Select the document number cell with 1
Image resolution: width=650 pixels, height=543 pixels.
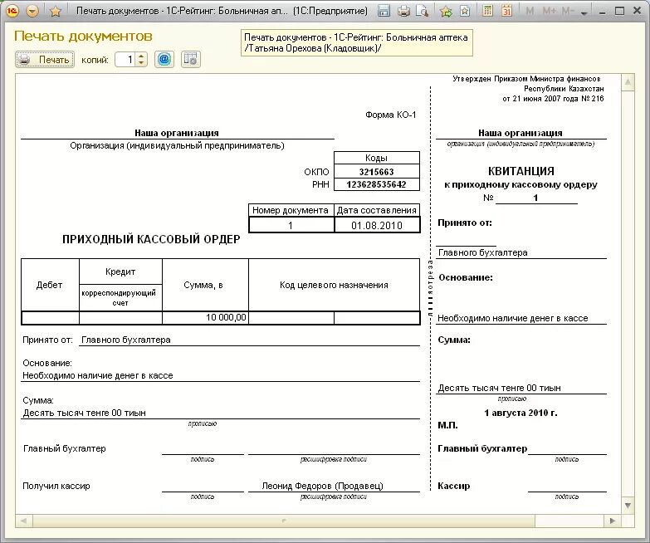click(291, 226)
